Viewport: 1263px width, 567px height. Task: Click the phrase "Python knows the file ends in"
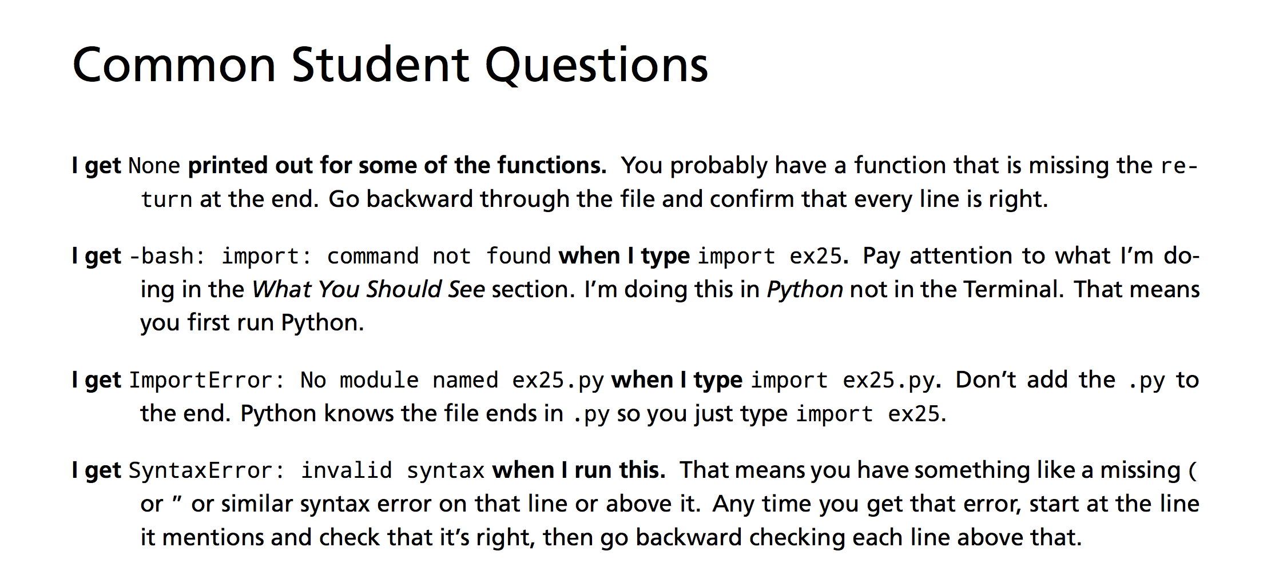tap(402, 414)
